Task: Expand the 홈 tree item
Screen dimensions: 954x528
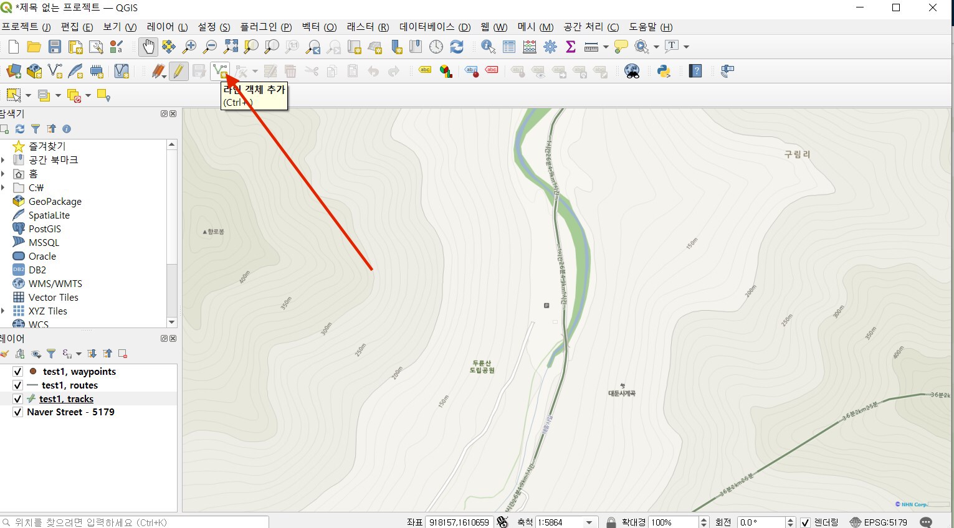Action: coord(3,174)
